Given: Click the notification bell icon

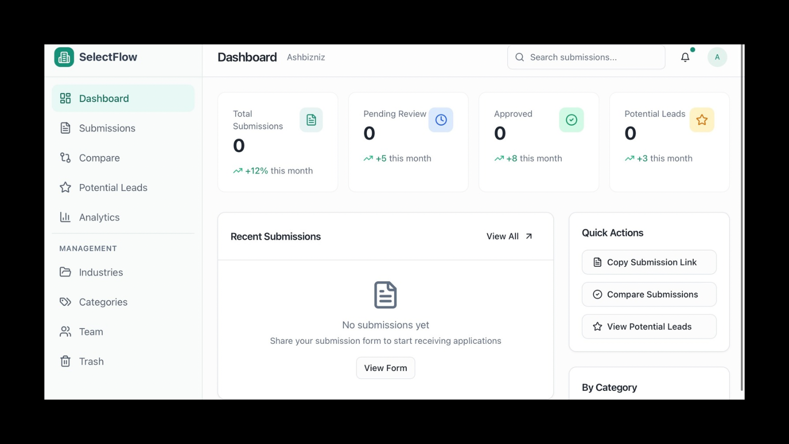Looking at the screenshot, I should pyautogui.click(x=685, y=57).
